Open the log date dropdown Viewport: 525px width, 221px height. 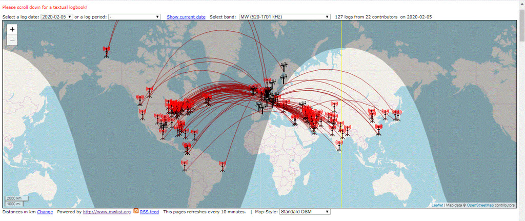pyautogui.click(x=56, y=17)
